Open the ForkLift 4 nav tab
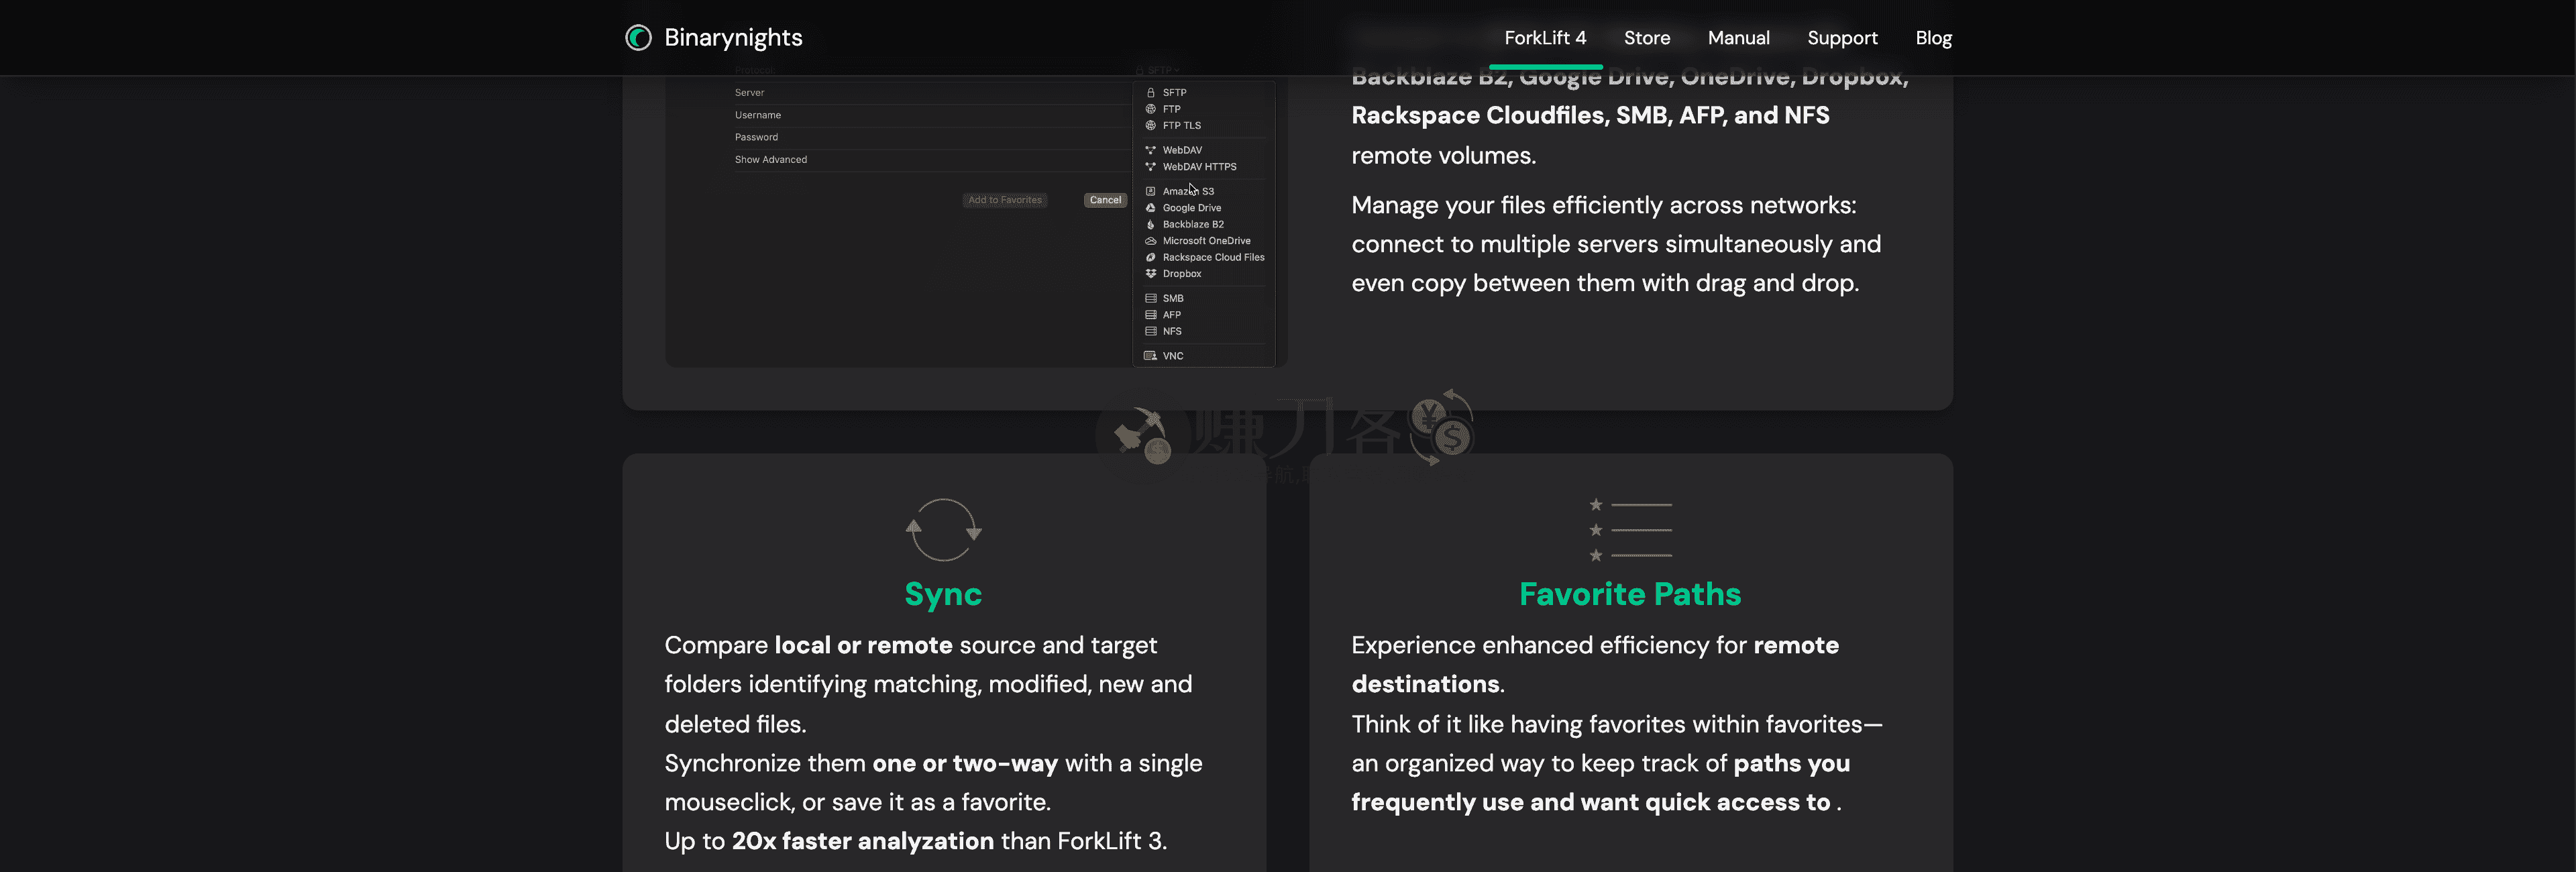Image resolution: width=2576 pixels, height=872 pixels. point(1545,38)
